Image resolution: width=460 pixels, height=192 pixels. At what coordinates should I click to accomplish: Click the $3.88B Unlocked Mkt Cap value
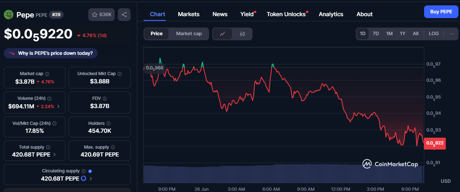(100, 81)
